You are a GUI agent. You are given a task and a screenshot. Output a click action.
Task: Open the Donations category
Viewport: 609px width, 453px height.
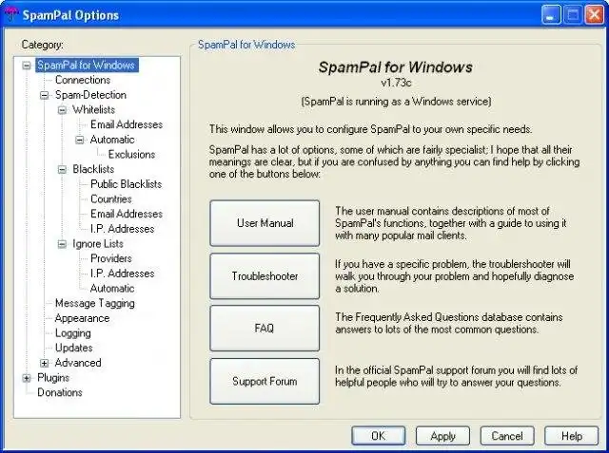tap(60, 392)
